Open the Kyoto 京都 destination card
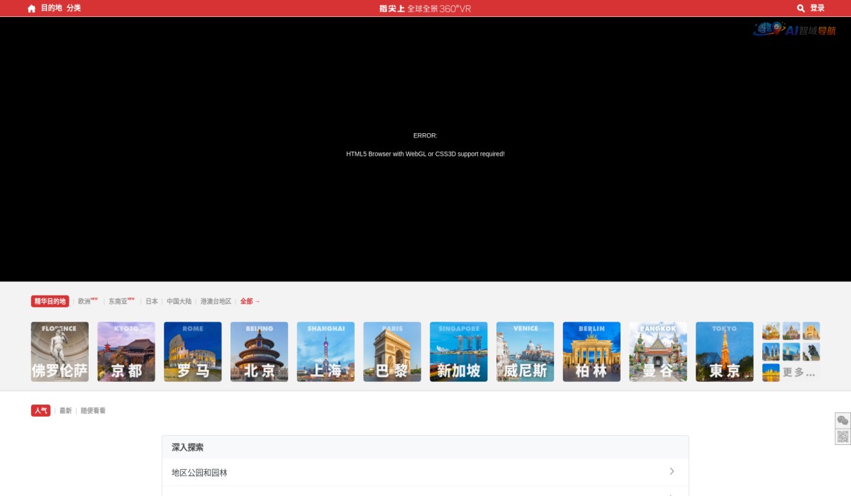Image resolution: width=851 pixels, height=496 pixels. (126, 351)
